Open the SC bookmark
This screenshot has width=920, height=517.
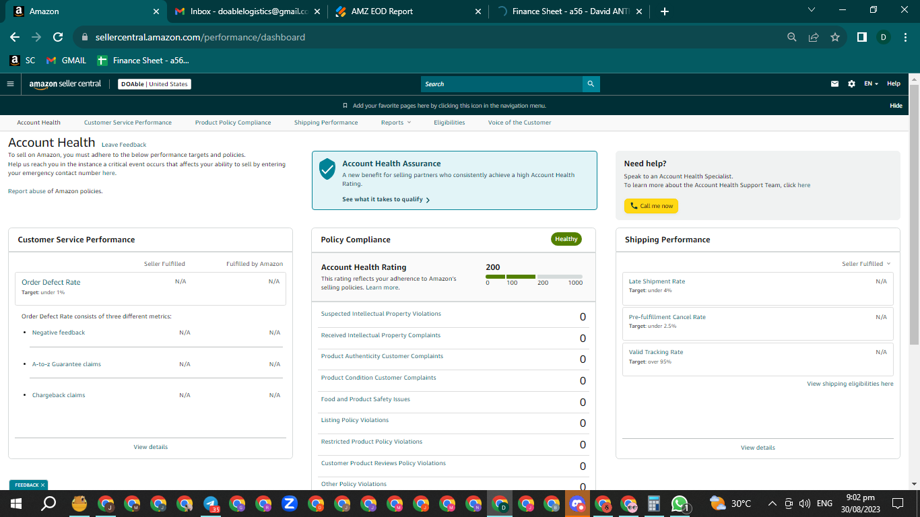23,61
